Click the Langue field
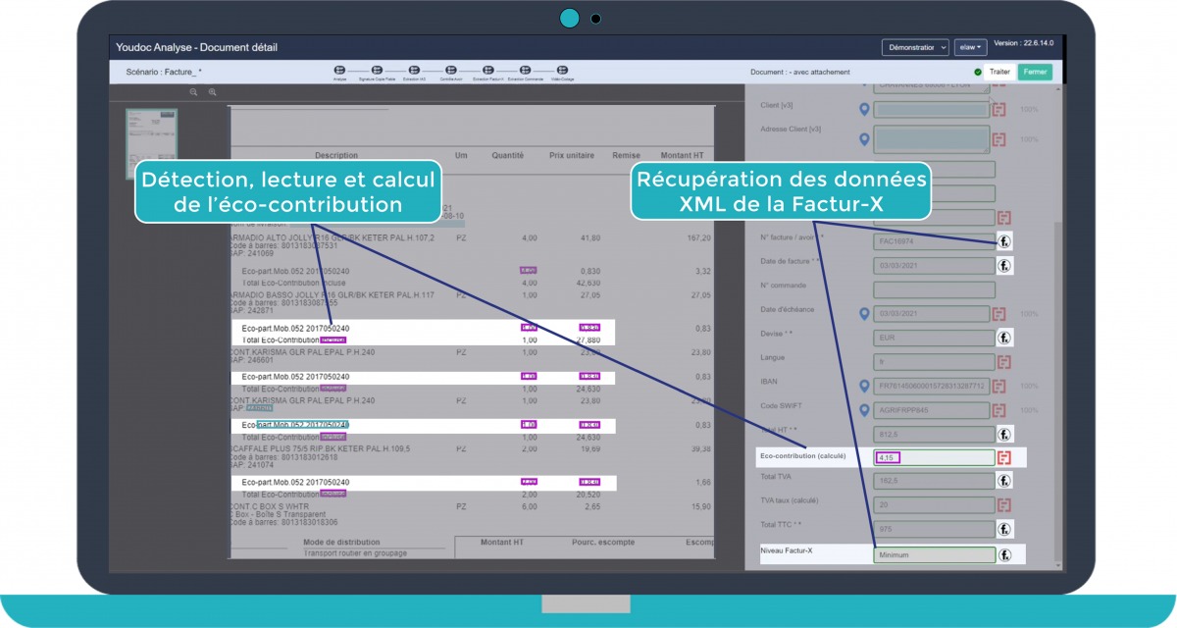 [x=933, y=361]
